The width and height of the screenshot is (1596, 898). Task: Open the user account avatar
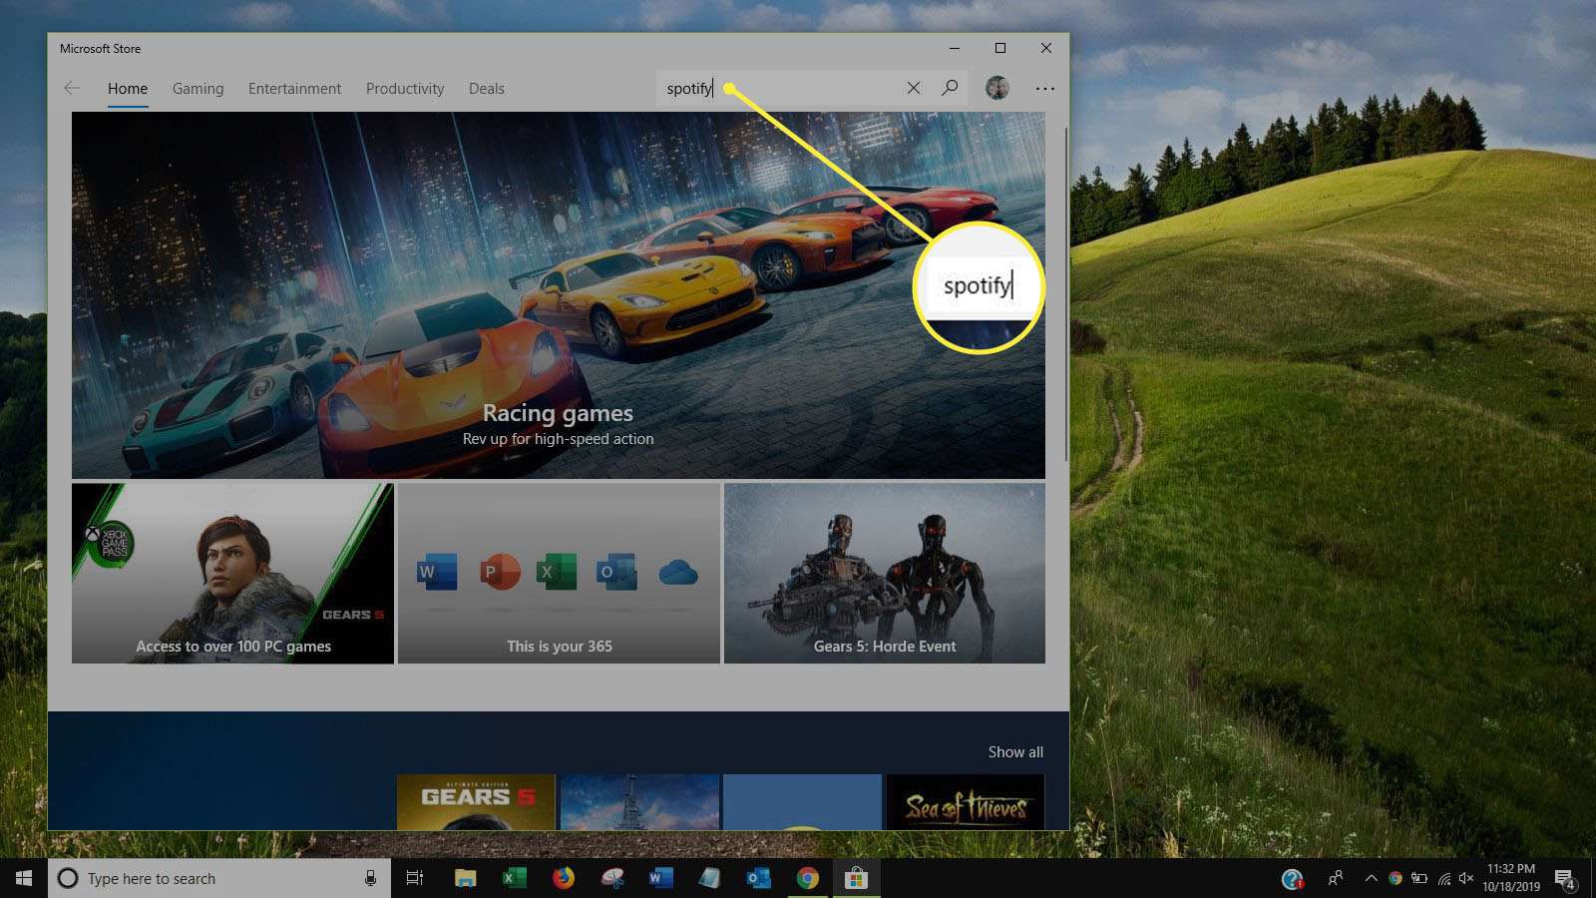[997, 88]
